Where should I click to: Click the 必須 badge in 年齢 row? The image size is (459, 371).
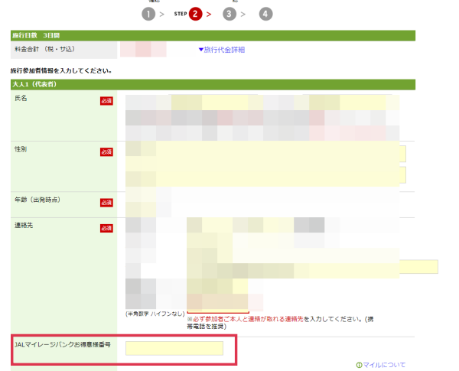pos(106,202)
